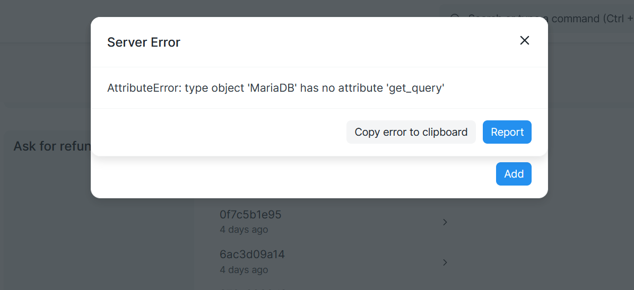Image resolution: width=634 pixels, height=290 pixels.
Task: Click the blue Add button
Action: [514, 174]
